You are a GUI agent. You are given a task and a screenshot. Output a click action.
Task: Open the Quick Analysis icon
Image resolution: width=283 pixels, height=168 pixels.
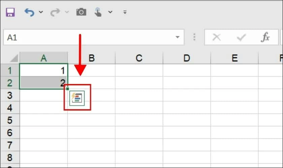tap(77, 98)
